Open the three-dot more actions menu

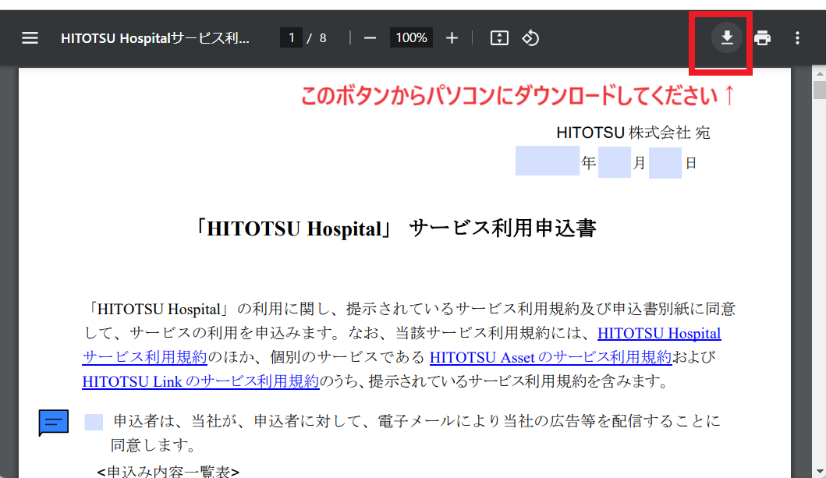pyautogui.click(x=796, y=38)
